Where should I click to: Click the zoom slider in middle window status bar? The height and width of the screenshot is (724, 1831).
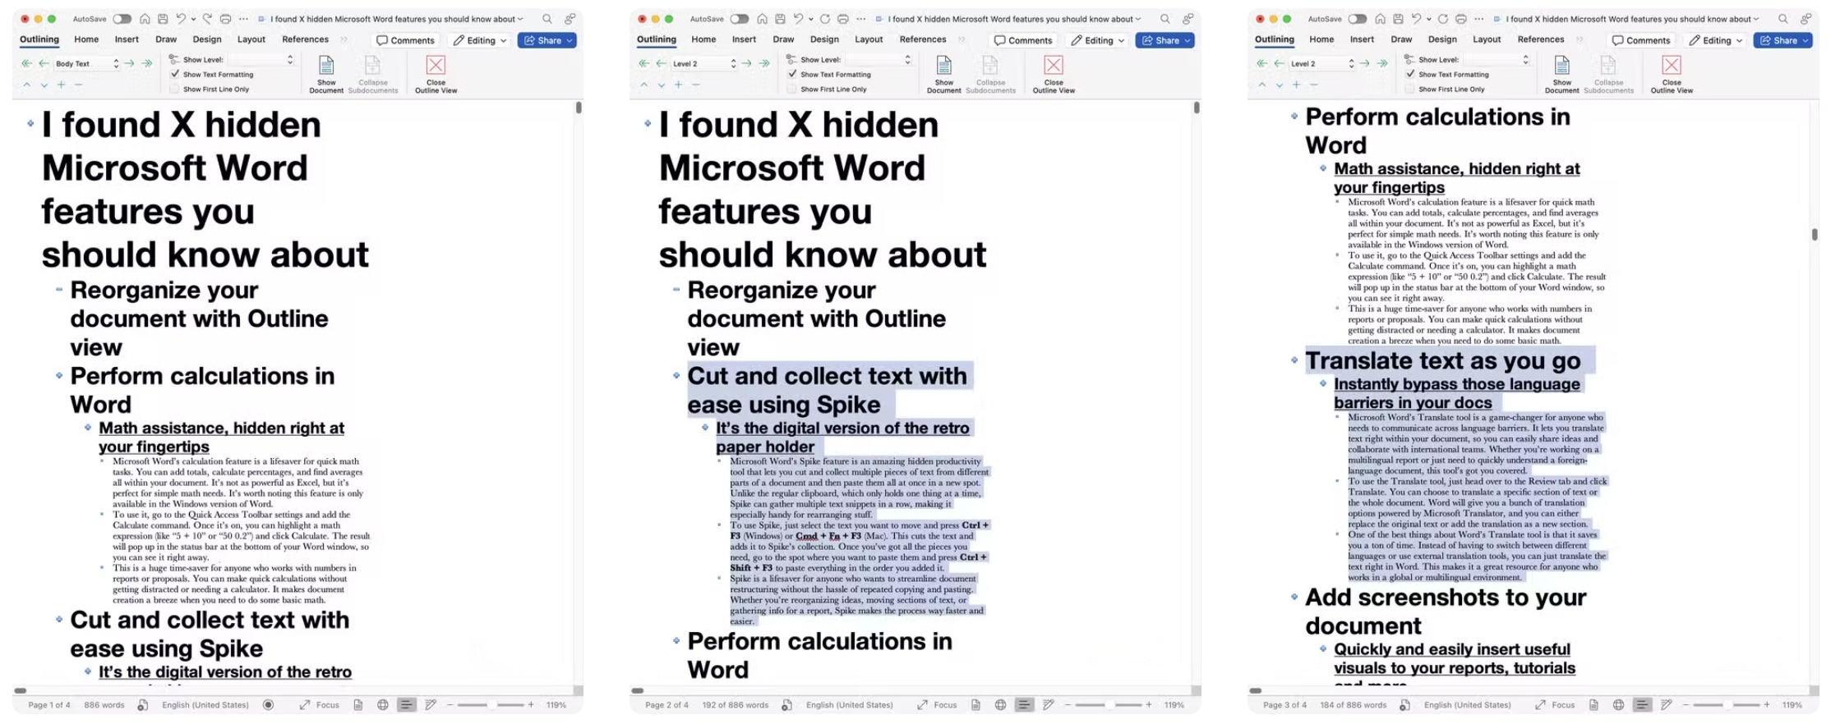tap(1108, 705)
